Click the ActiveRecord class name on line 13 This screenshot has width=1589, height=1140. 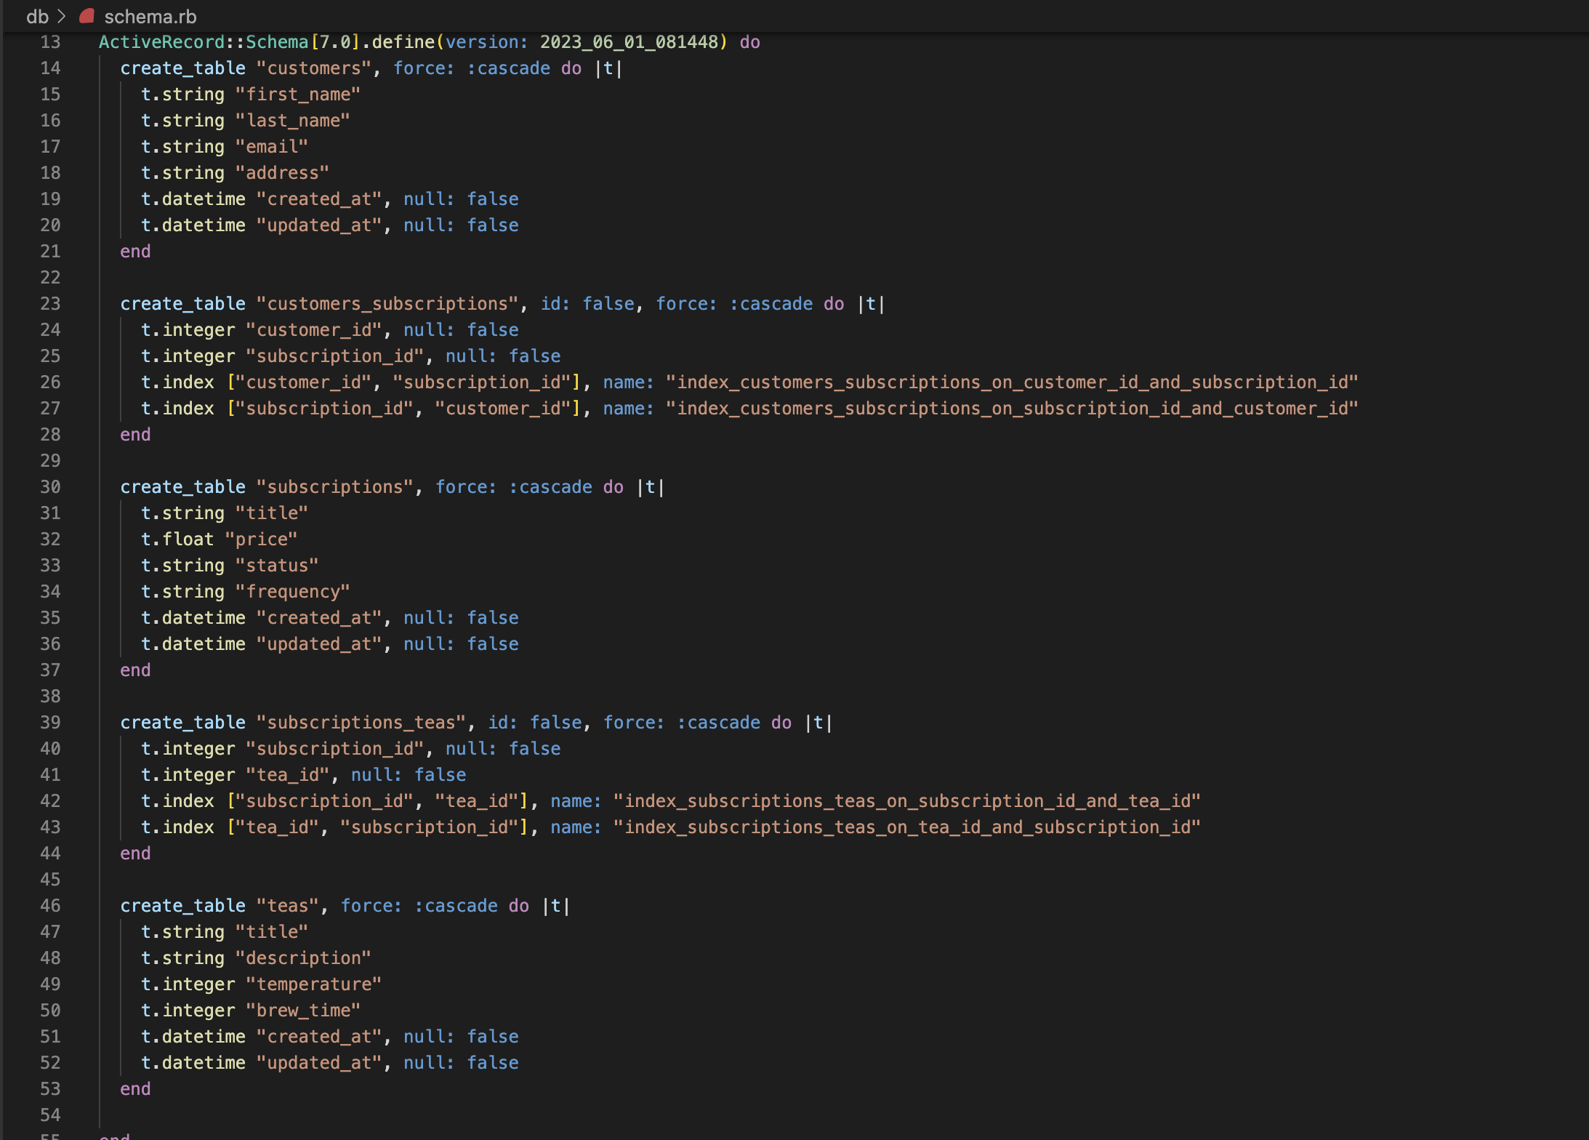(x=161, y=42)
